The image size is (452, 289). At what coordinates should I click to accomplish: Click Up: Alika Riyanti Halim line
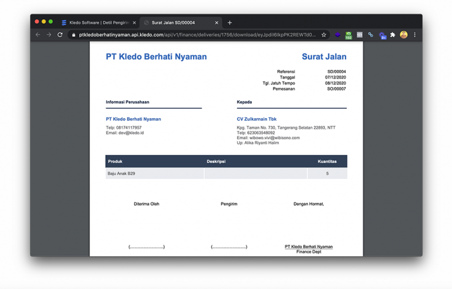[x=258, y=143]
